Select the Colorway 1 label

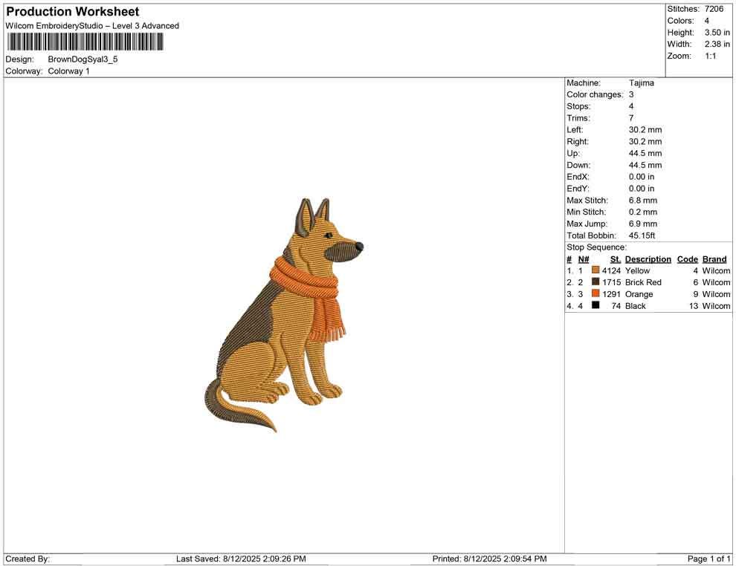(68, 71)
